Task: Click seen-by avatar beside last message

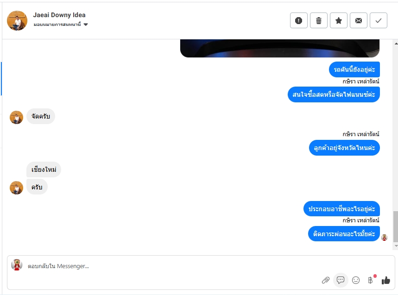Action: (384, 238)
